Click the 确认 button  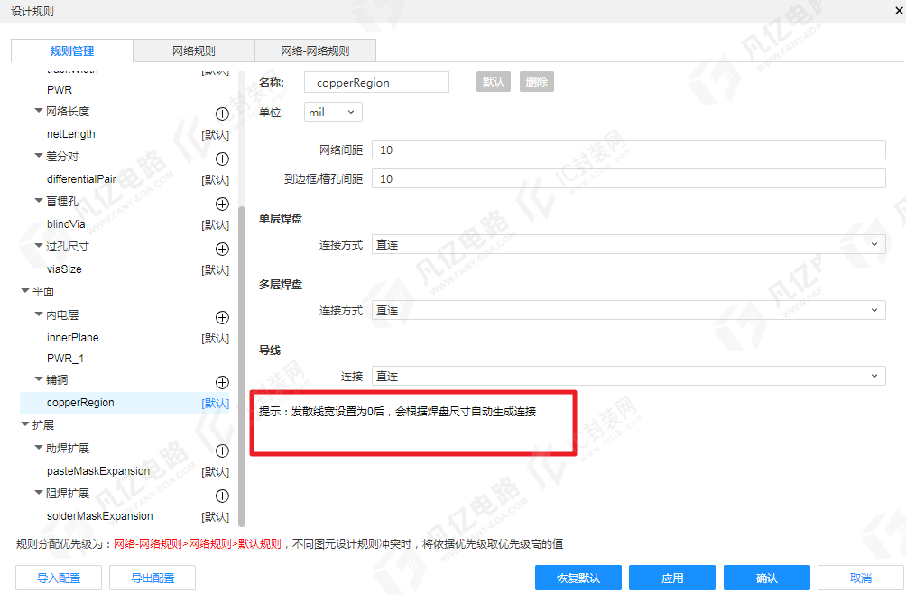coord(767,578)
